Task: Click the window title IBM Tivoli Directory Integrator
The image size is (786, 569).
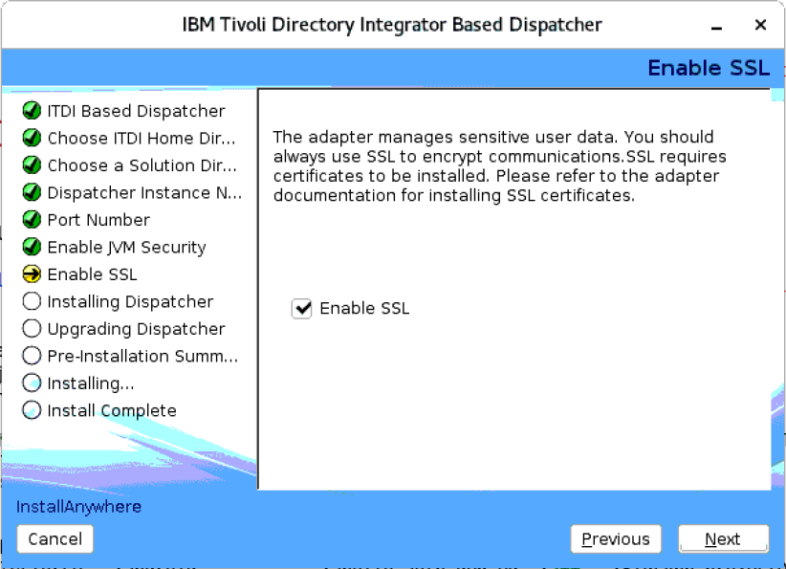Action: [392, 25]
